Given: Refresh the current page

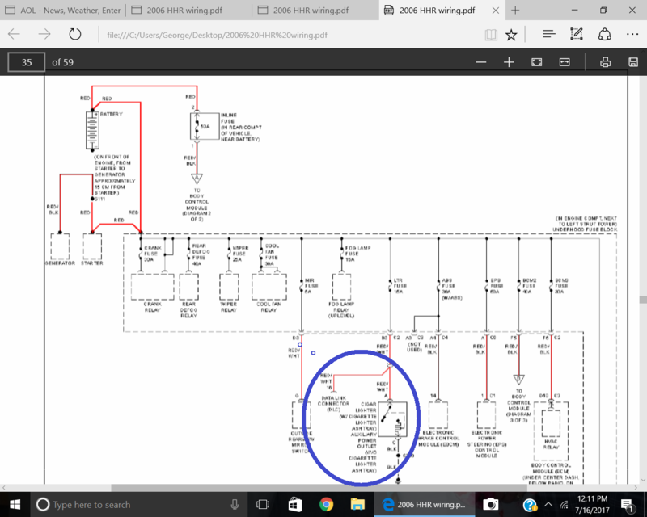Looking at the screenshot, I should (x=75, y=35).
